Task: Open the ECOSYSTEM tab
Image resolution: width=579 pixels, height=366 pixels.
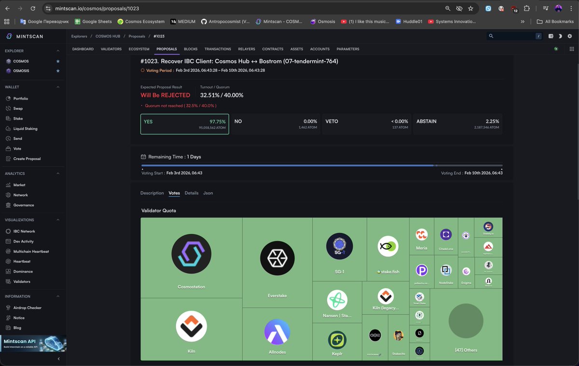Action: coord(139,49)
